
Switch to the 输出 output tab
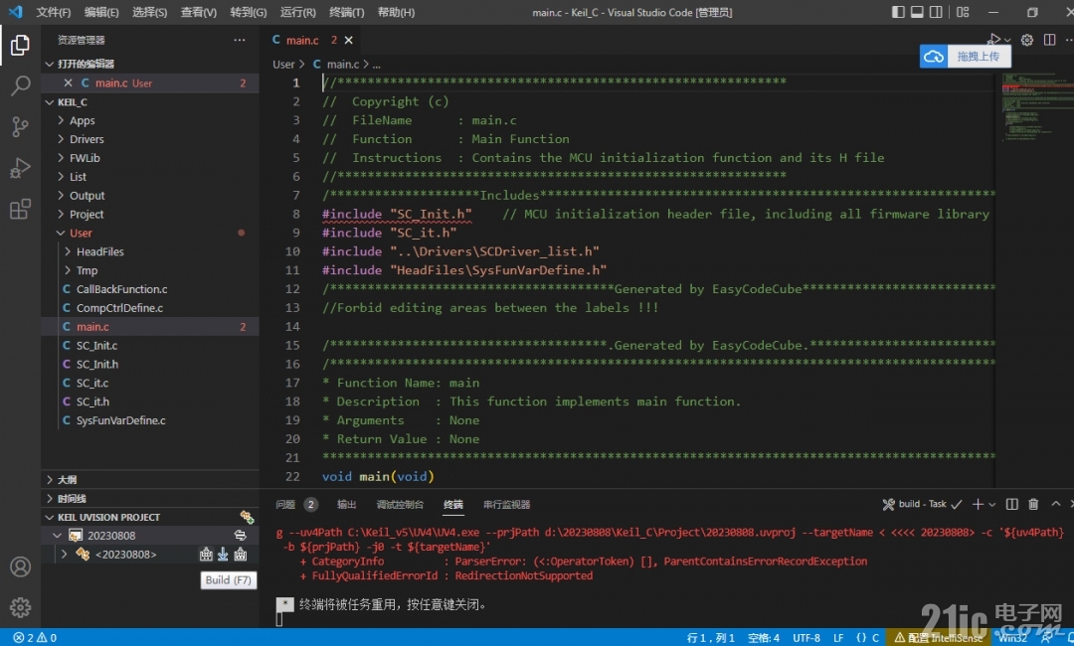347,504
